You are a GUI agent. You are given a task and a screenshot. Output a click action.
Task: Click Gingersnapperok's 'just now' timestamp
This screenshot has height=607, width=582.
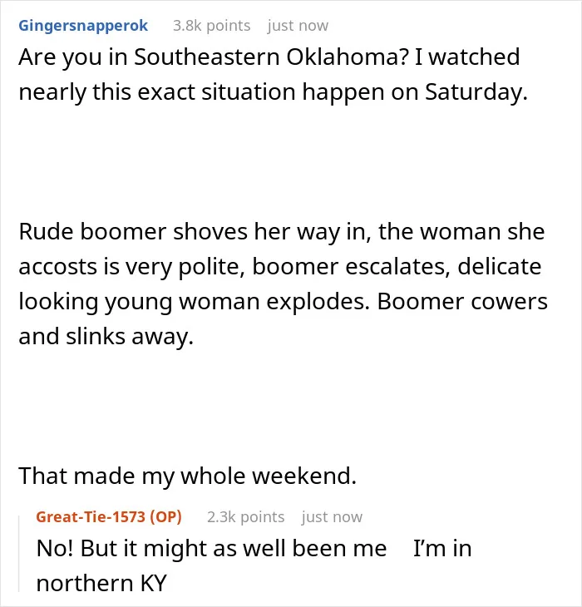click(298, 26)
